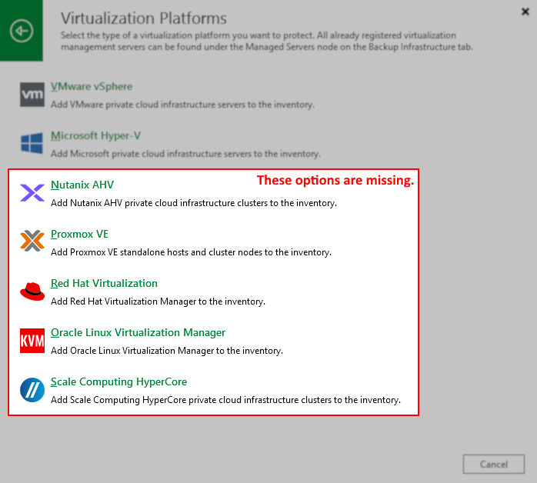Select Red Hat Virtualization link
This screenshot has width=537, height=483.
pyautogui.click(x=104, y=284)
